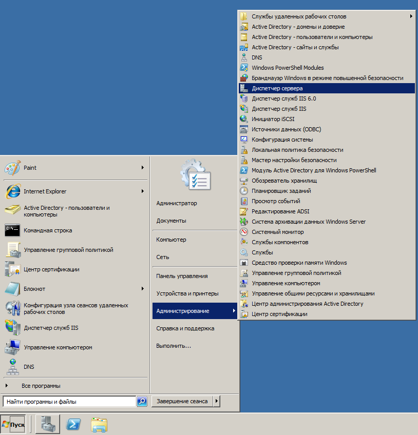The image size is (418, 435).
Task: Click the DNS icon in left pane
Action: (12, 367)
